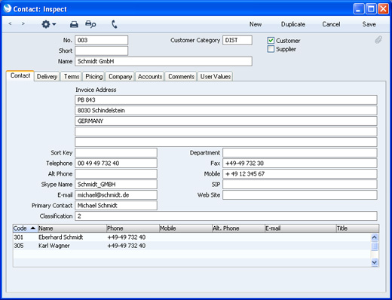Click the Name column header
392x300 pixels.
click(72, 228)
